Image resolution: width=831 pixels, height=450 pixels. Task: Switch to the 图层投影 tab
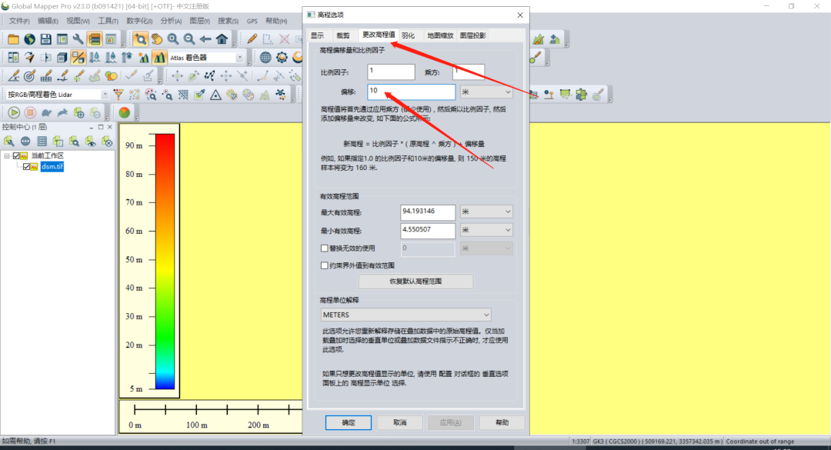[472, 35]
